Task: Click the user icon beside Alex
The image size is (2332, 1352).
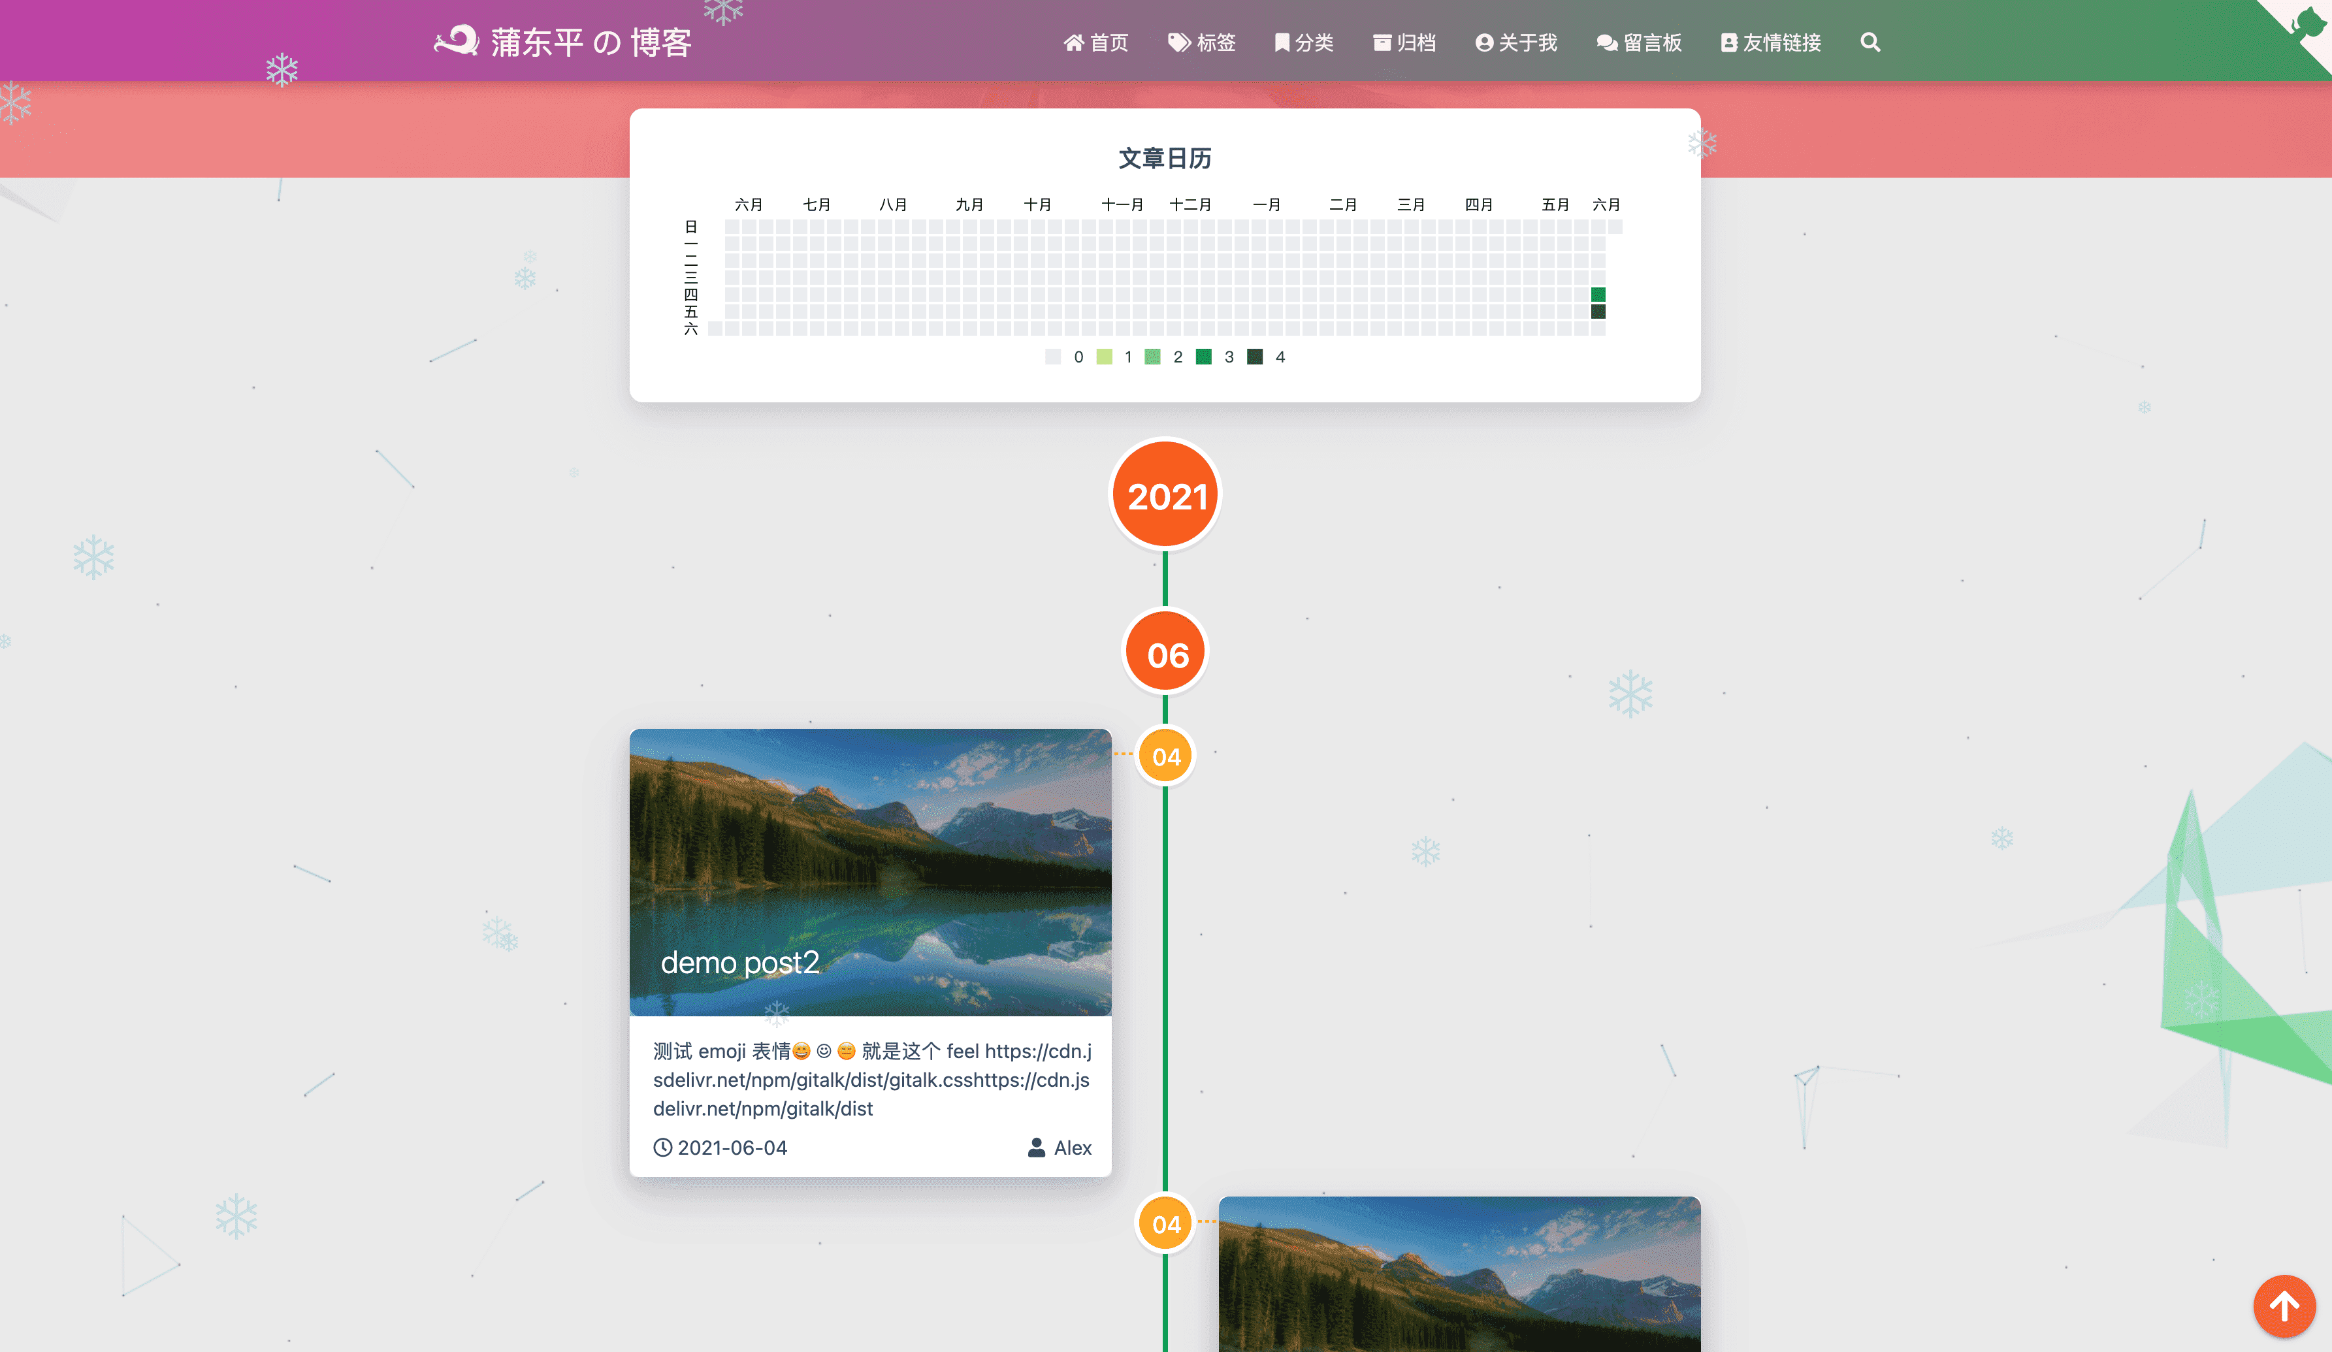Action: 1035,1148
